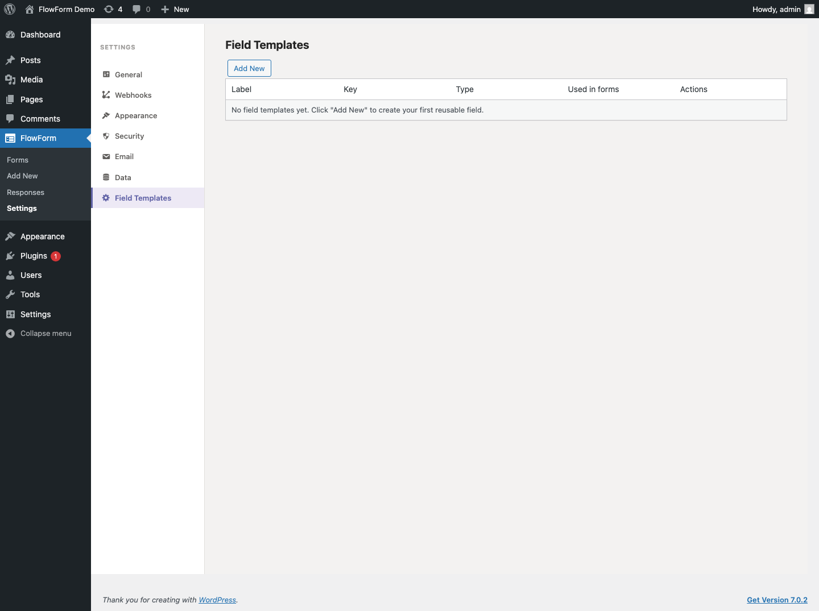Click the Label column header
Viewport: 819px width, 611px height.
[x=241, y=89]
